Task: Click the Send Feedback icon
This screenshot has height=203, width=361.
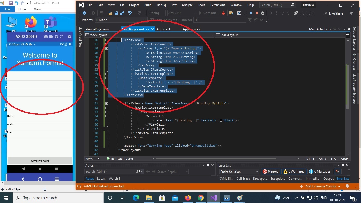Action: coord(351,13)
